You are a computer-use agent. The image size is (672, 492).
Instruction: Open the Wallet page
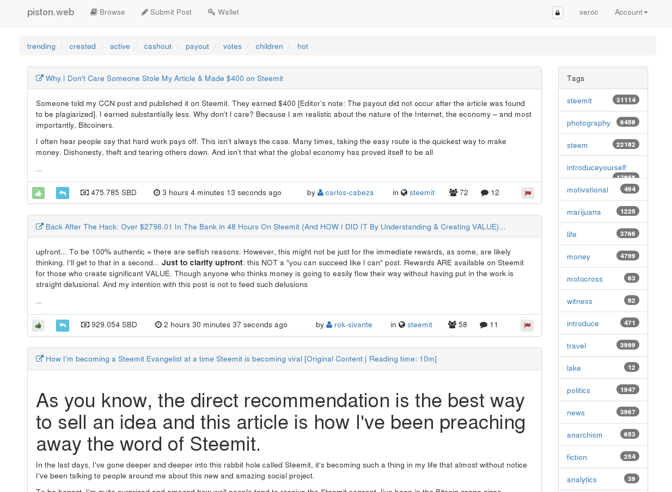223,12
